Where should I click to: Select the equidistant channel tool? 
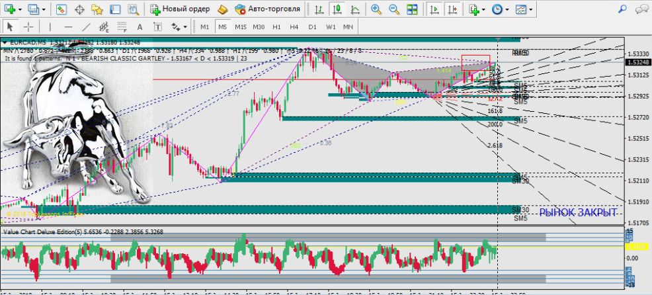coord(104,27)
